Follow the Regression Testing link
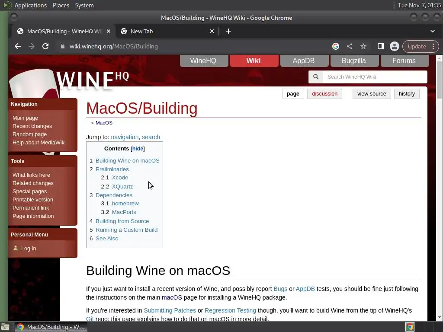Image resolution: width=443 pixels, height=332 pixels. [x=230, y=310]
